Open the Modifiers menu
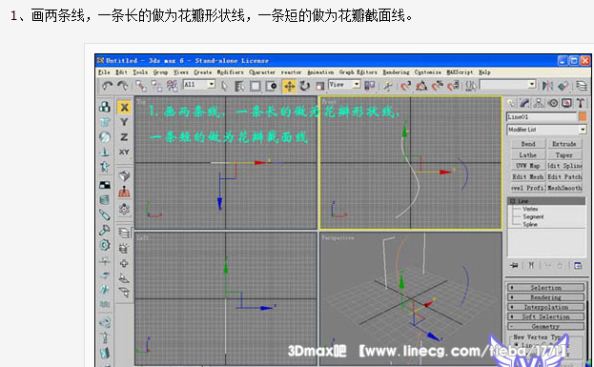Screen dimensions: 594x367 230,71
